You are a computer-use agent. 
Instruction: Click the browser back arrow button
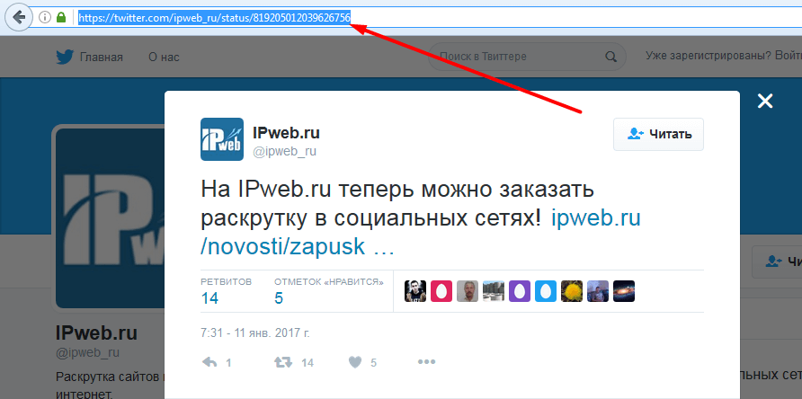tap(19, 17)
